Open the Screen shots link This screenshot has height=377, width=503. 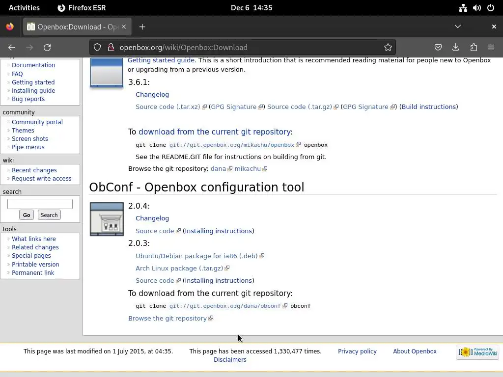point(30,139)
